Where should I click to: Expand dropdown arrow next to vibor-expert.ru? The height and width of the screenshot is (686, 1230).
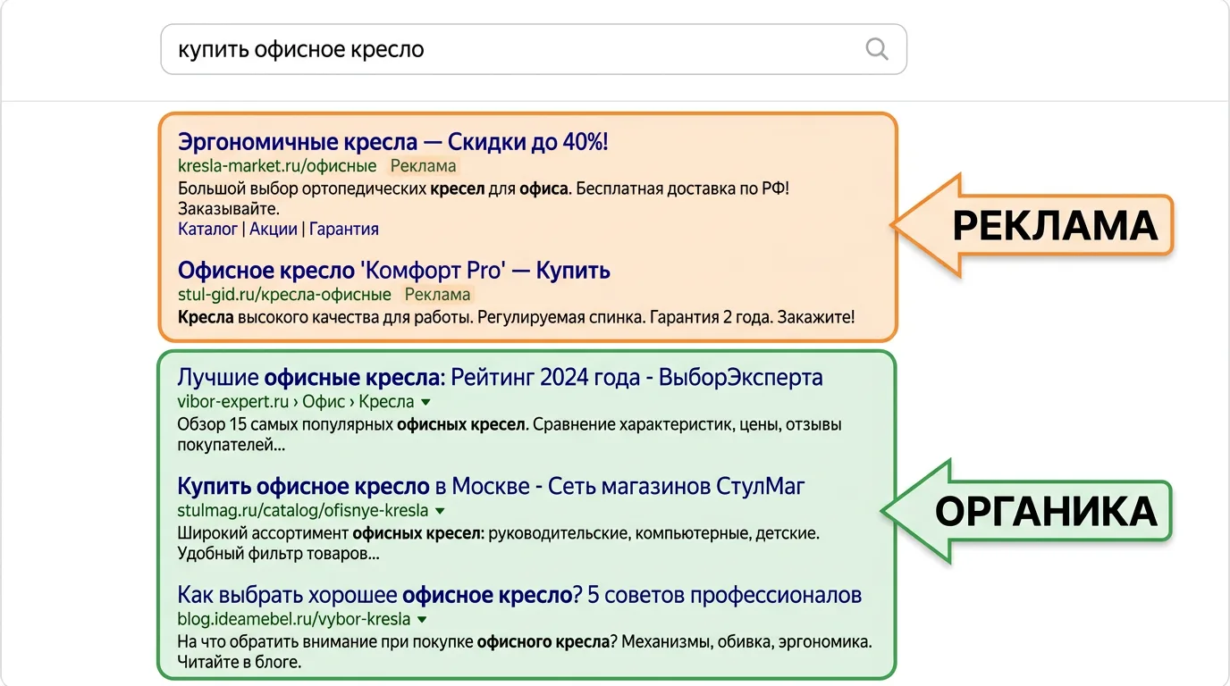[425, 402]
